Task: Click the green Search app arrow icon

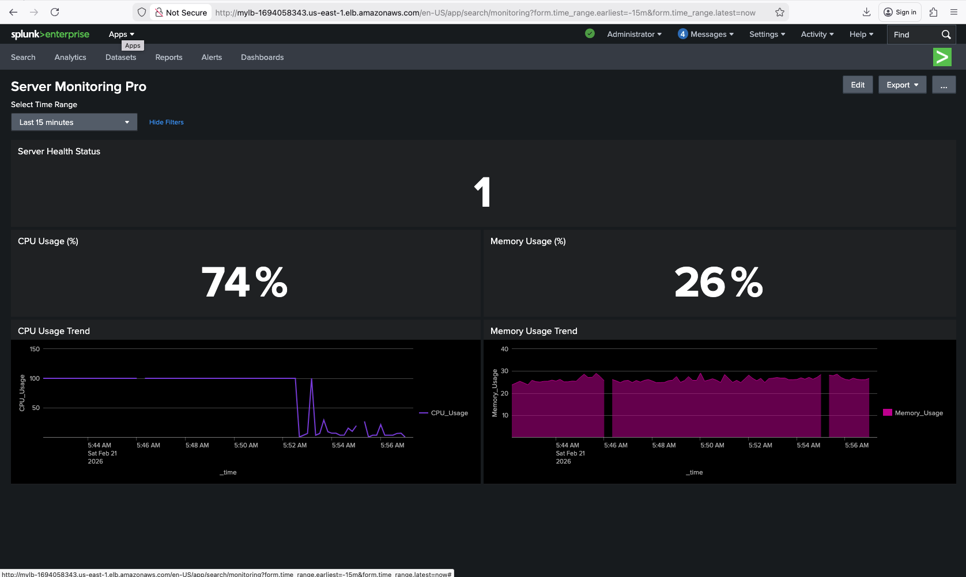Action: (942, 57)
